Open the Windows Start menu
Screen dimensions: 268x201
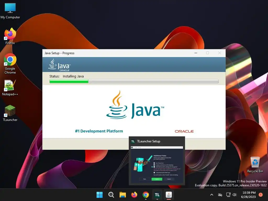[x=99, y=195]
